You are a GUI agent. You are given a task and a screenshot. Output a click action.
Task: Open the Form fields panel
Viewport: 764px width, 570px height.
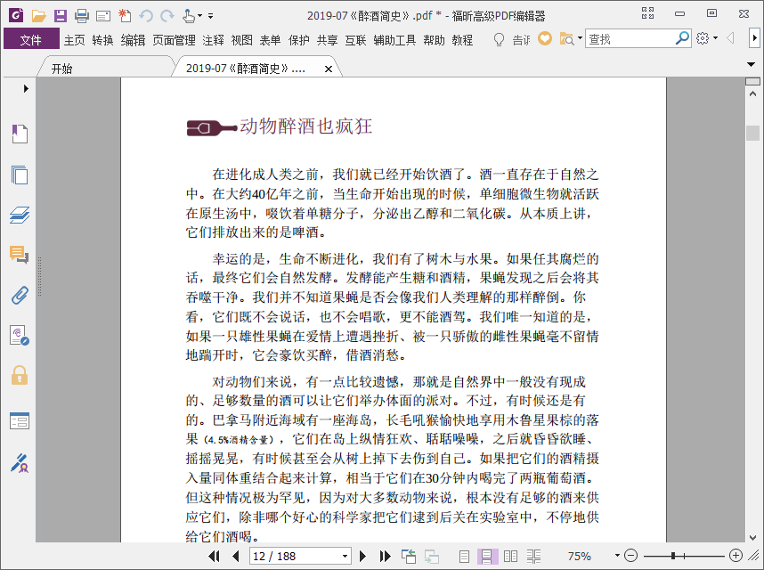20,421
